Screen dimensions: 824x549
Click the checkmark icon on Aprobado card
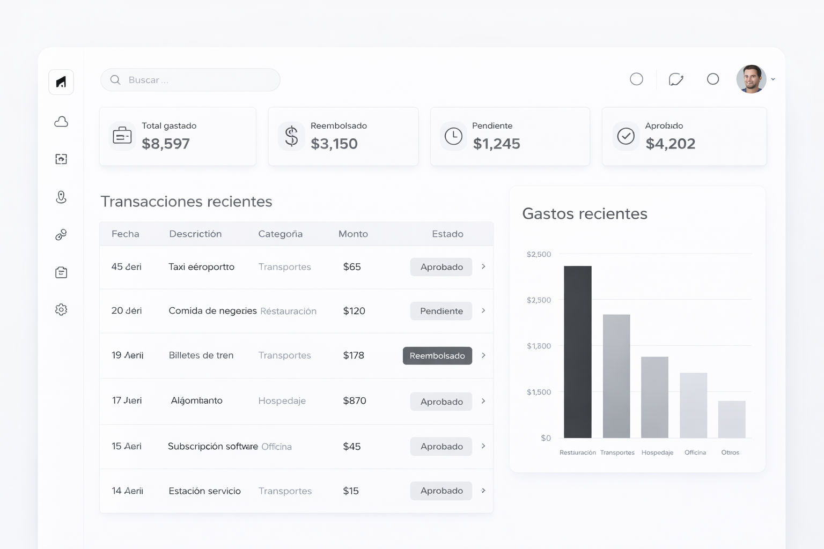pyautogui.click(x=626, y=136)
